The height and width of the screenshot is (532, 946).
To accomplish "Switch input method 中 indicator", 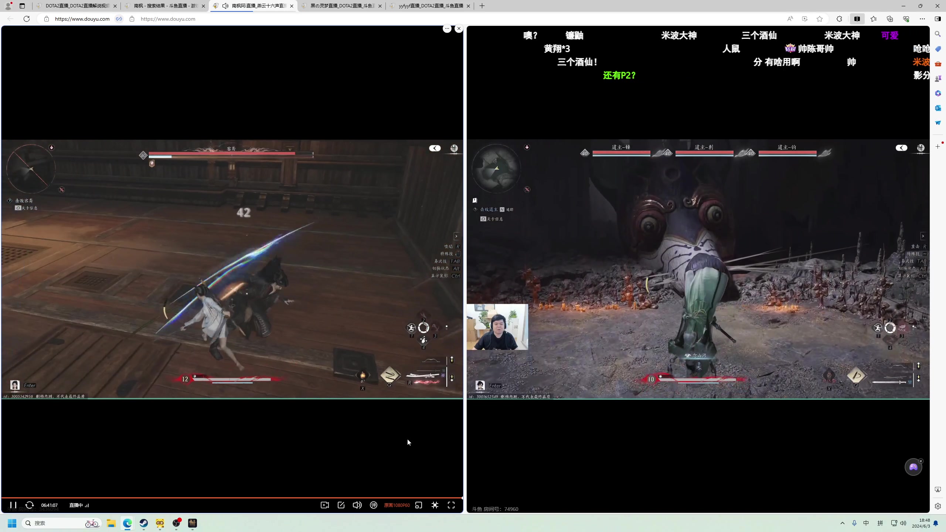I will click(x=866, y=523).
